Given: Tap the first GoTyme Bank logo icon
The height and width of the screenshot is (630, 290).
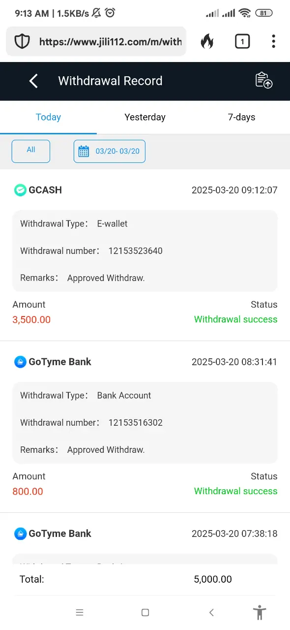Looking at the screenshot, I should [20, 362].
